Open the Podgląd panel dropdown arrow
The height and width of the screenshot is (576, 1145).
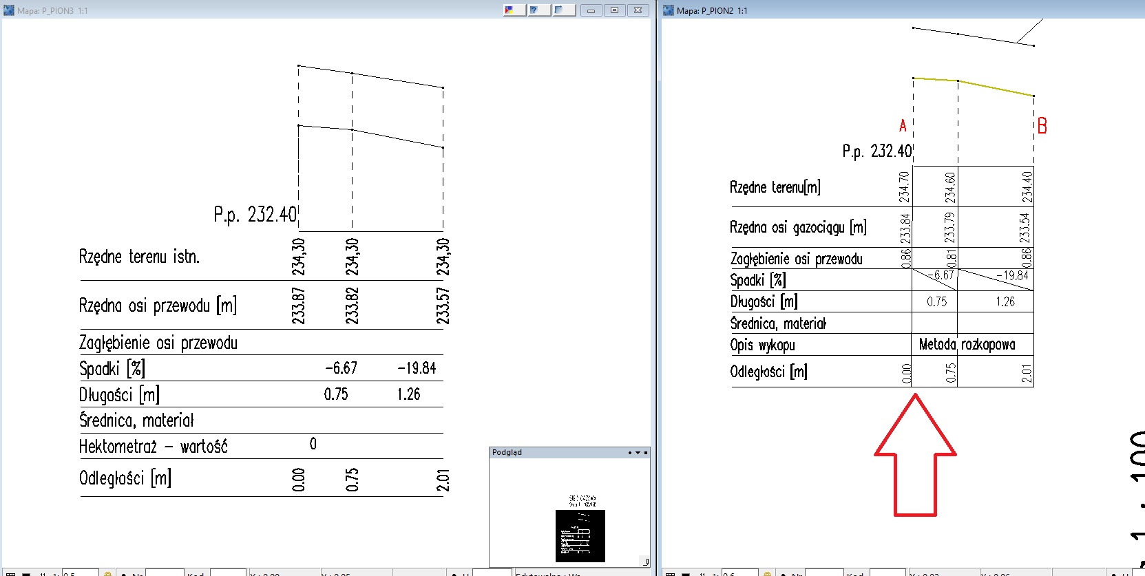pyautogui.click(x=638, y=453)
